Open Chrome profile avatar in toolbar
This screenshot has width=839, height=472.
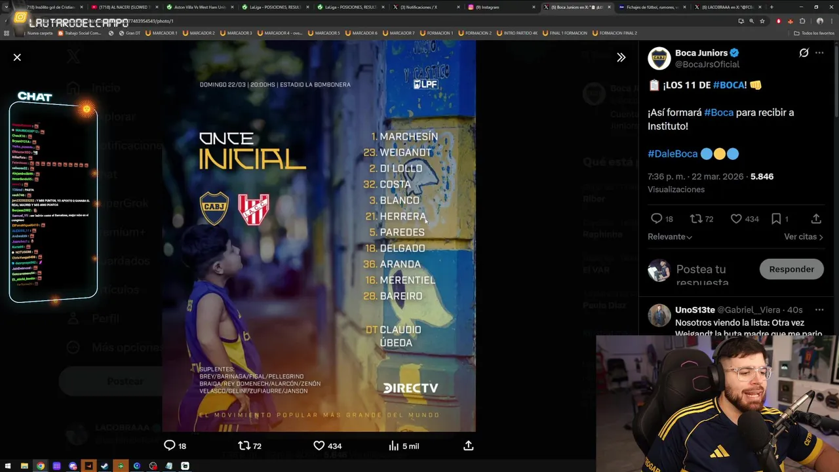point(819,21)
